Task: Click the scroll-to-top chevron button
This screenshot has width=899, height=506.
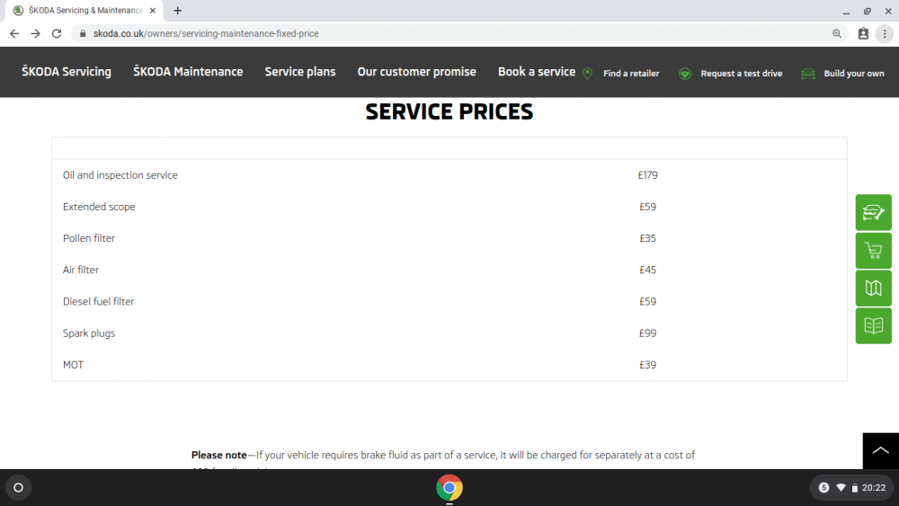Action: [881, 451]
